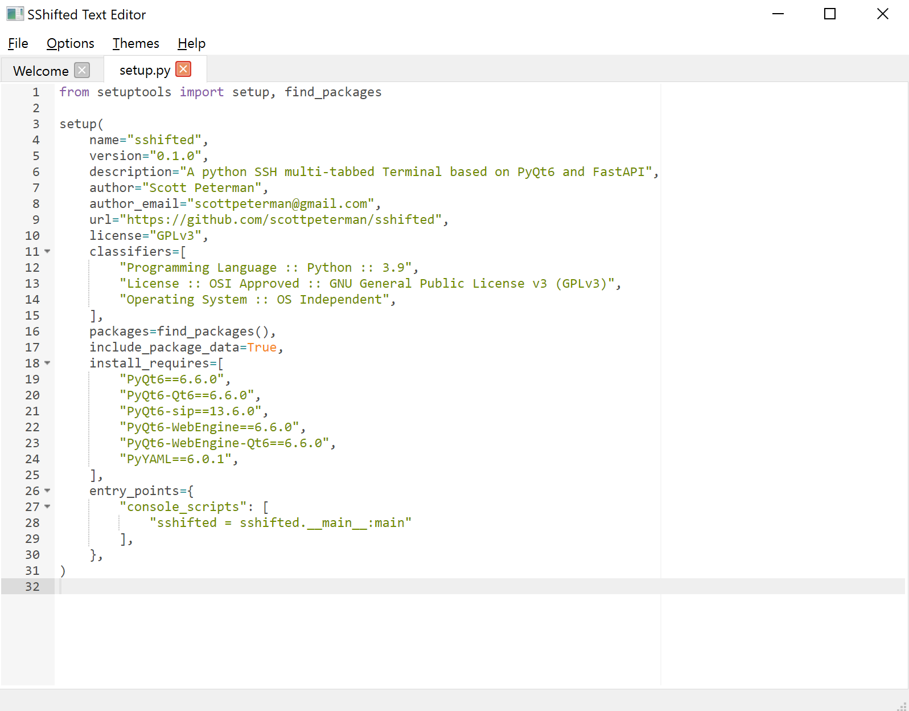Click the closing parenthesis on line 31
The width and height of the screenshot is (909, 711).
point(63,570)
